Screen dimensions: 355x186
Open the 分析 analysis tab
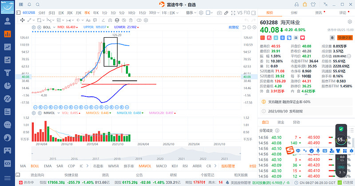(x=294, y=13)
